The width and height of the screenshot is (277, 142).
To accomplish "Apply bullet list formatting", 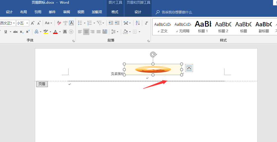I will coord(80,23).
